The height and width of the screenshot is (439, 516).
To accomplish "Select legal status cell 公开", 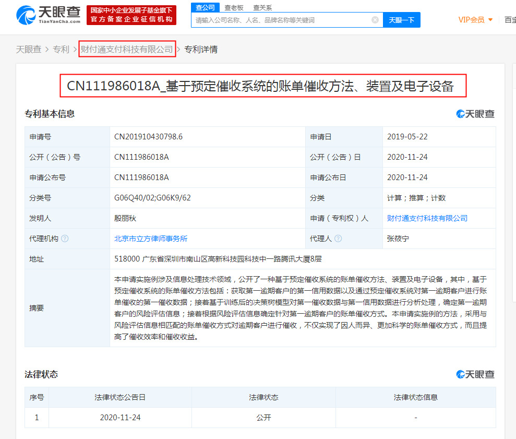I will coord(263,418).
